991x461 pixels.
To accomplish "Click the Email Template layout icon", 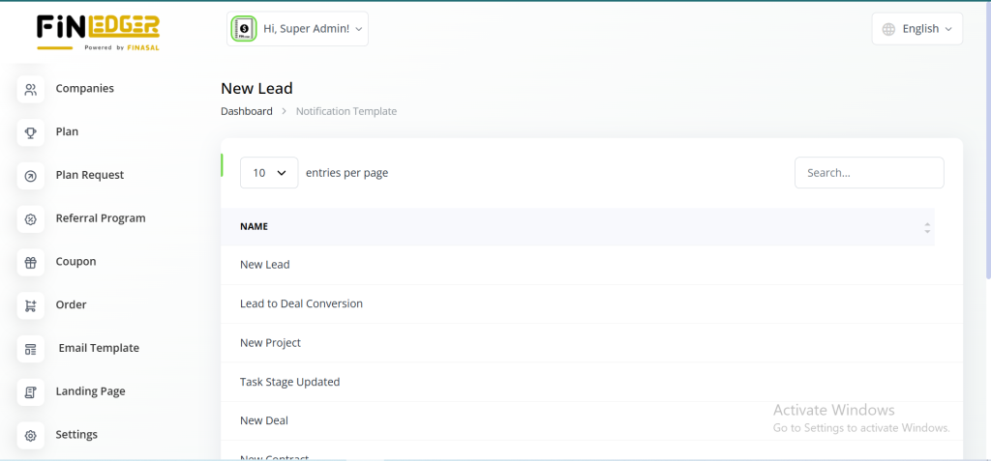I will (31, 349).
